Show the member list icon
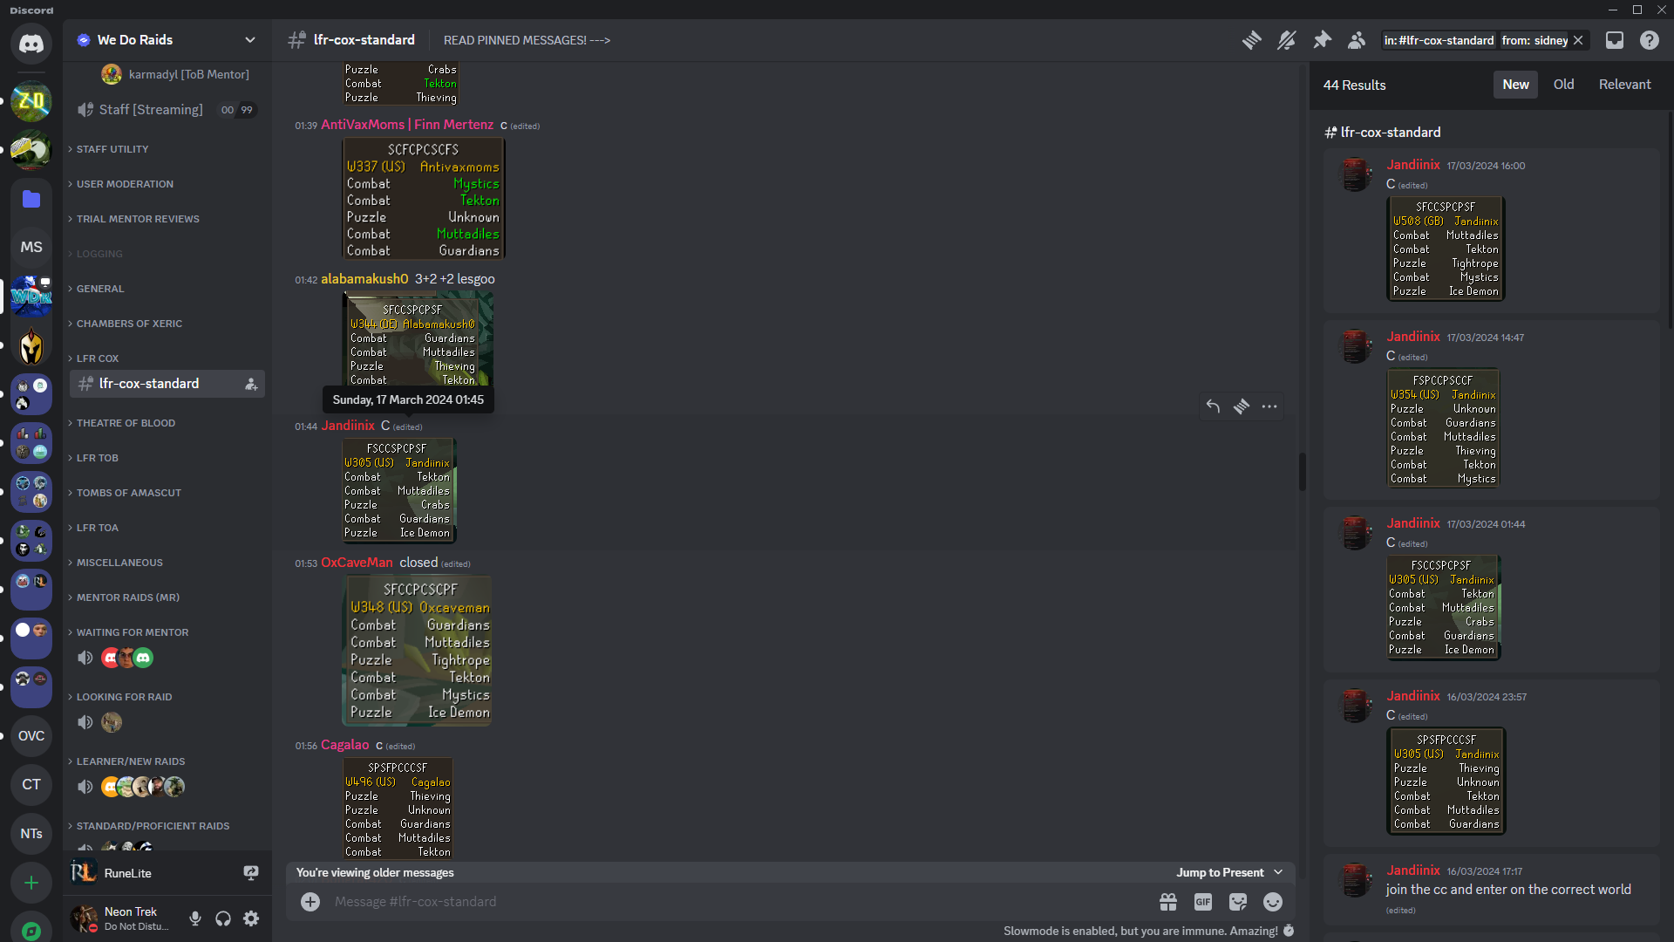Screen dimensions: 1674x942 [x=1357, y=40]
